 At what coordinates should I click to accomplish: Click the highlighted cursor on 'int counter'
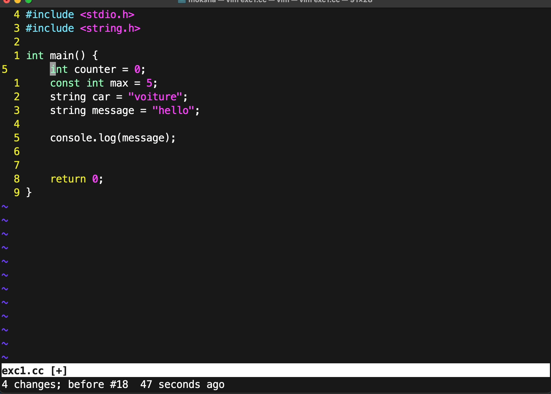(x=53, y=69)
